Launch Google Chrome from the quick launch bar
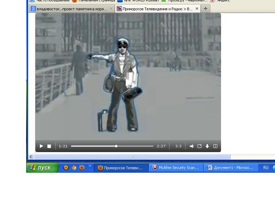 click(74, 168)
